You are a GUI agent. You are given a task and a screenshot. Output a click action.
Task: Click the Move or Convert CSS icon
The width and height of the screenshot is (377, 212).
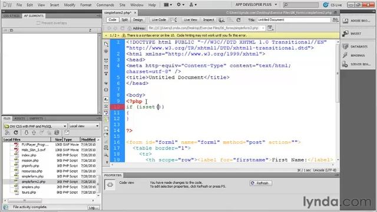(106, 155)
